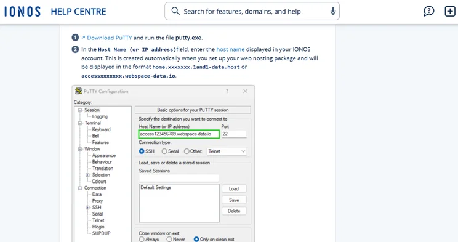Click the Saved Sessions name field
This screenshot has width=458, height=242.
[x=179, y=178]
